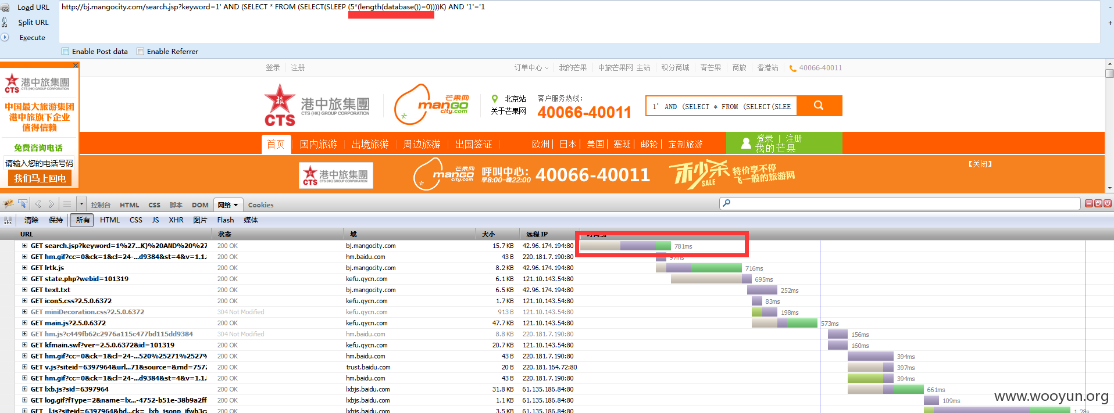Click the 登录 link at page top
Image resolution: width=1114 pixels, height=413 pixels.
273,68
